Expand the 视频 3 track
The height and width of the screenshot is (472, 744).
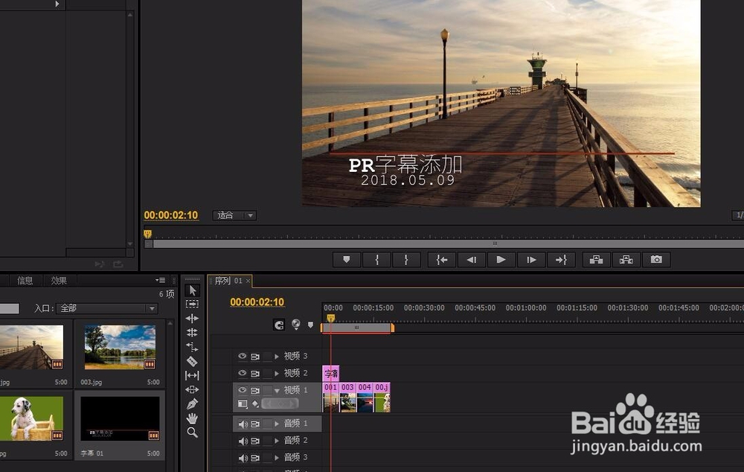(x=277, y=356)
